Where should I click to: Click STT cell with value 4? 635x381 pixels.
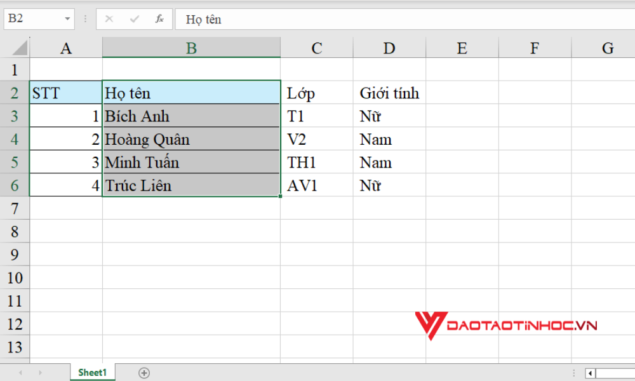click(66, 185)
